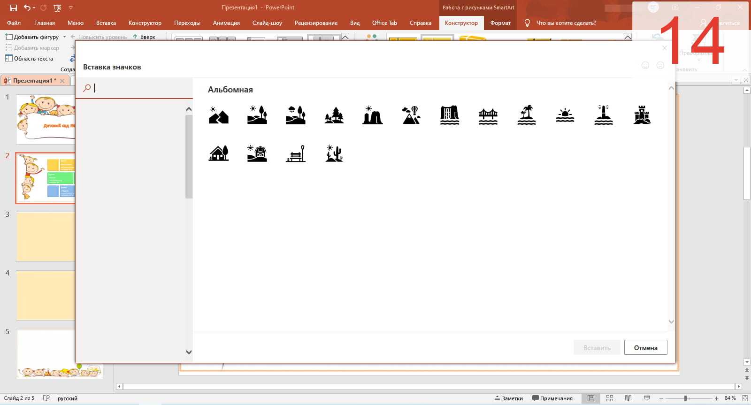Select the sunset over water icon
The height and width of the screenshot is (405, 751).
click(565, 115)
